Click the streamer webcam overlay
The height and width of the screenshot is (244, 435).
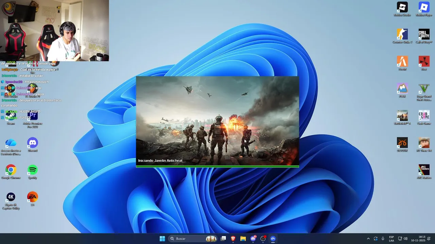(x=54, y=30)
